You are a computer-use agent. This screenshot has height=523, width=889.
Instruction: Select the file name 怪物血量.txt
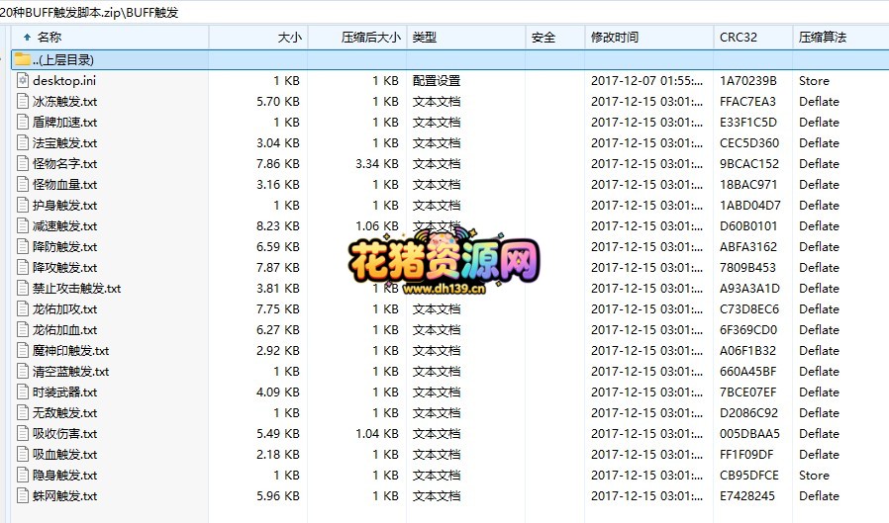point(64,185)
